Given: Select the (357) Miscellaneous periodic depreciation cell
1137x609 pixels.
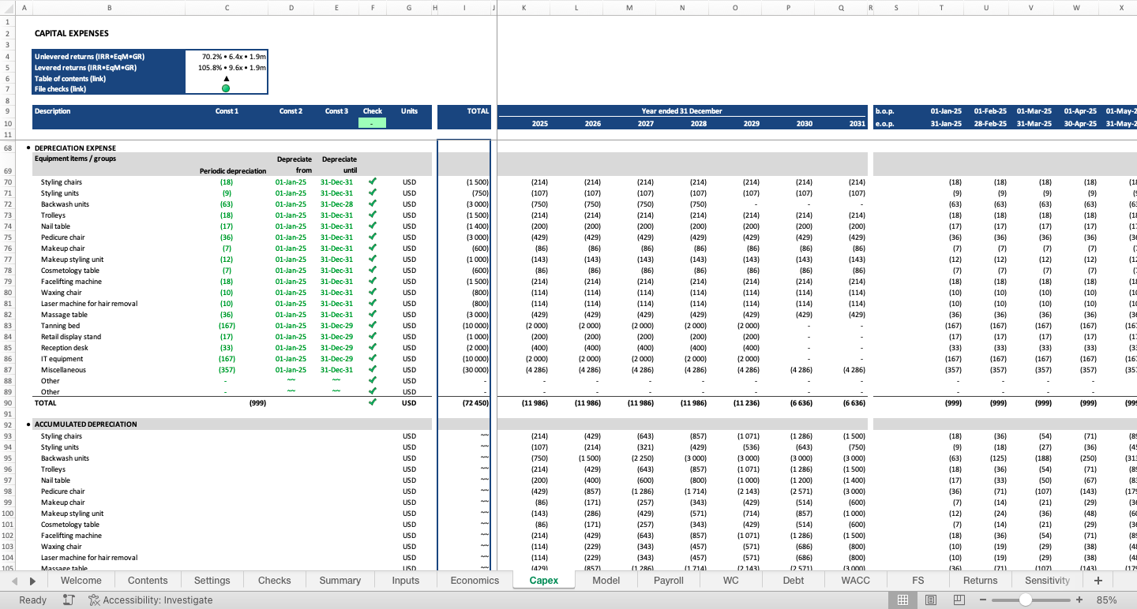Looking at the screenshot, I should coord(227,369).
